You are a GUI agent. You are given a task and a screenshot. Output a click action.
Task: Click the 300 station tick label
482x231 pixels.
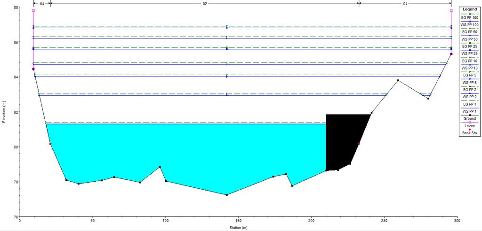[x=457, y=221]
